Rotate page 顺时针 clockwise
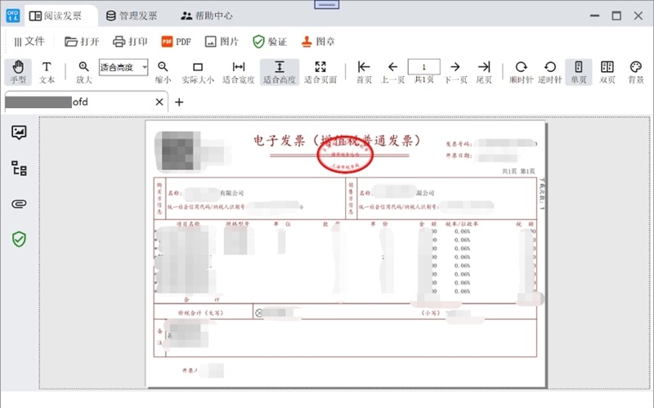 pos(521,72)
